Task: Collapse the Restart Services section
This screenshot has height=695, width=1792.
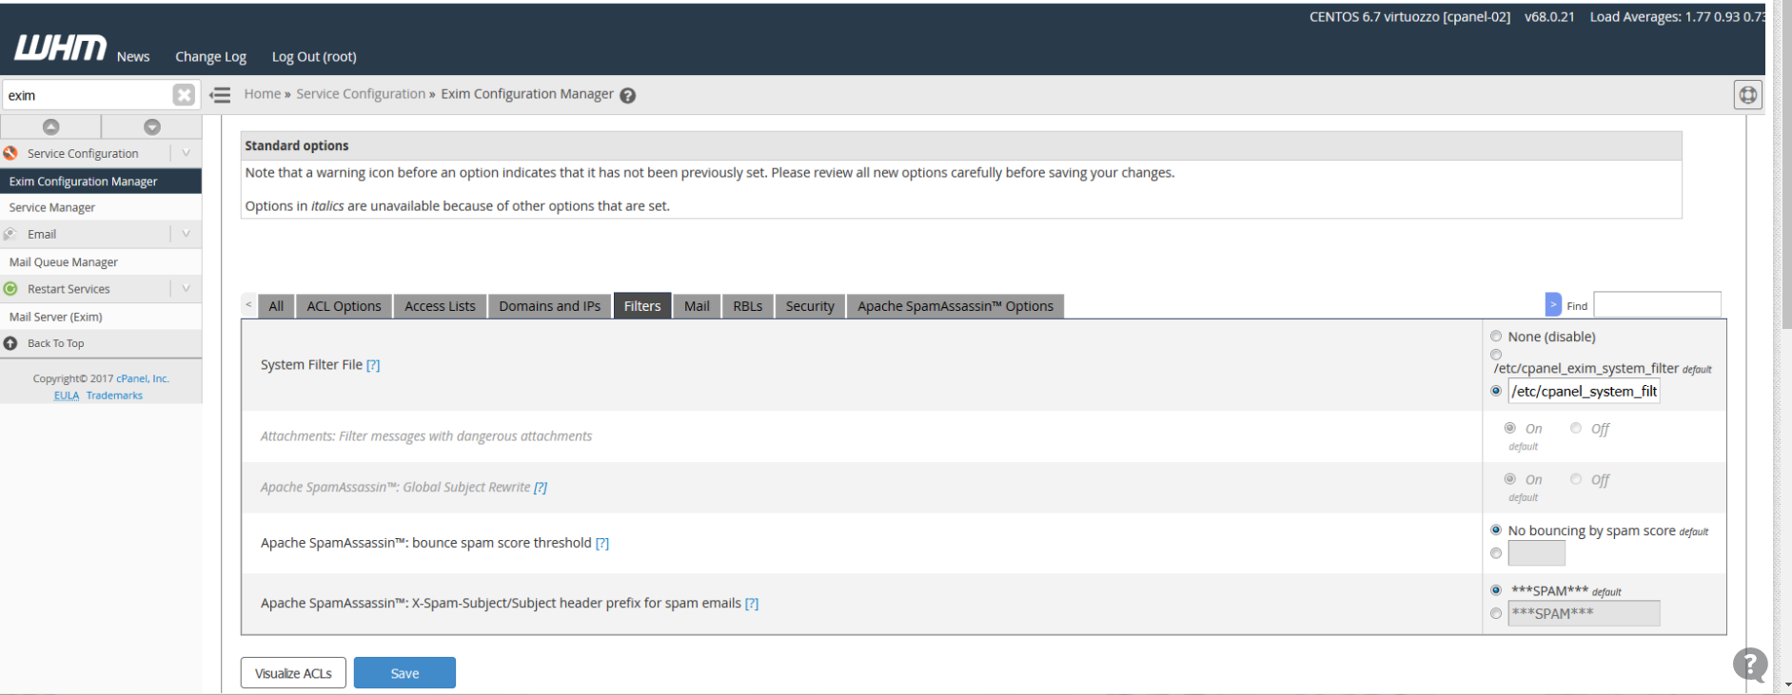Action: [x=186, y=289]
